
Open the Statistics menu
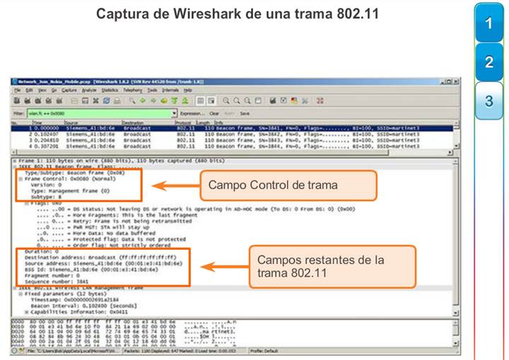coord(110,90)
